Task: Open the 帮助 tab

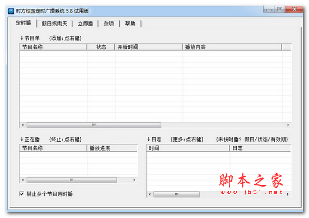Action: pos(130,24)
